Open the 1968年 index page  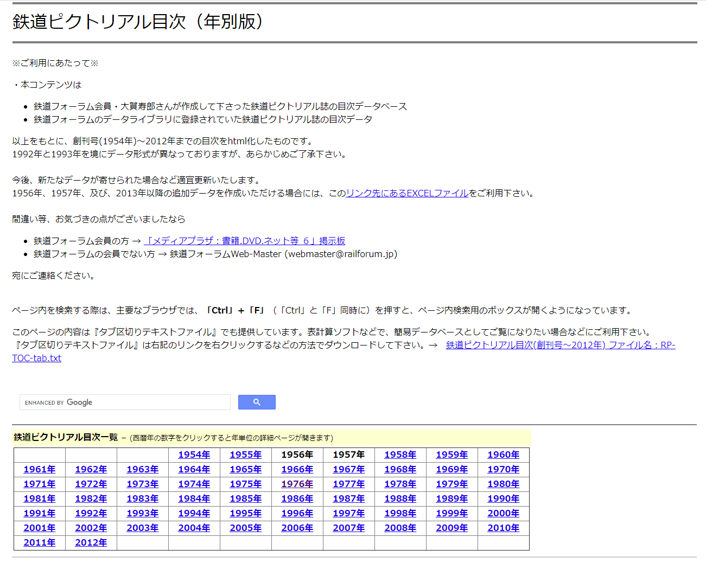400,469
